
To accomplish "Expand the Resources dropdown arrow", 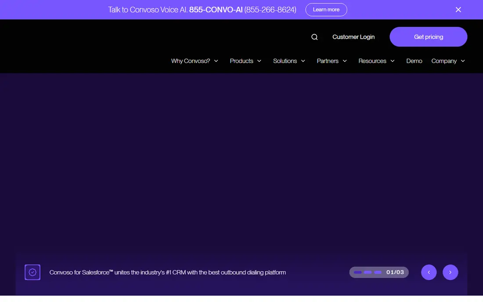I will (393, 61).
